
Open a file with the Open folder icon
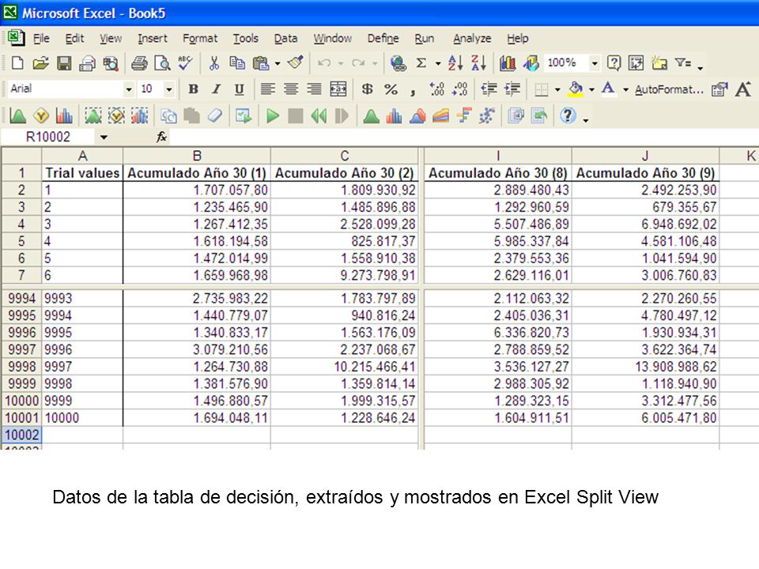click(40, 63)
